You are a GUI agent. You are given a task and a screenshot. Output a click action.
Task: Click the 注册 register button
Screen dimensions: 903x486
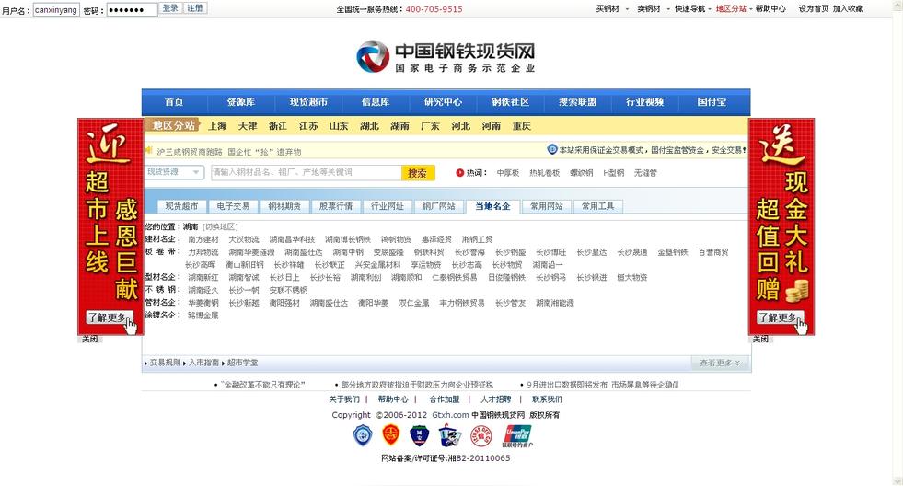(195, 8)
